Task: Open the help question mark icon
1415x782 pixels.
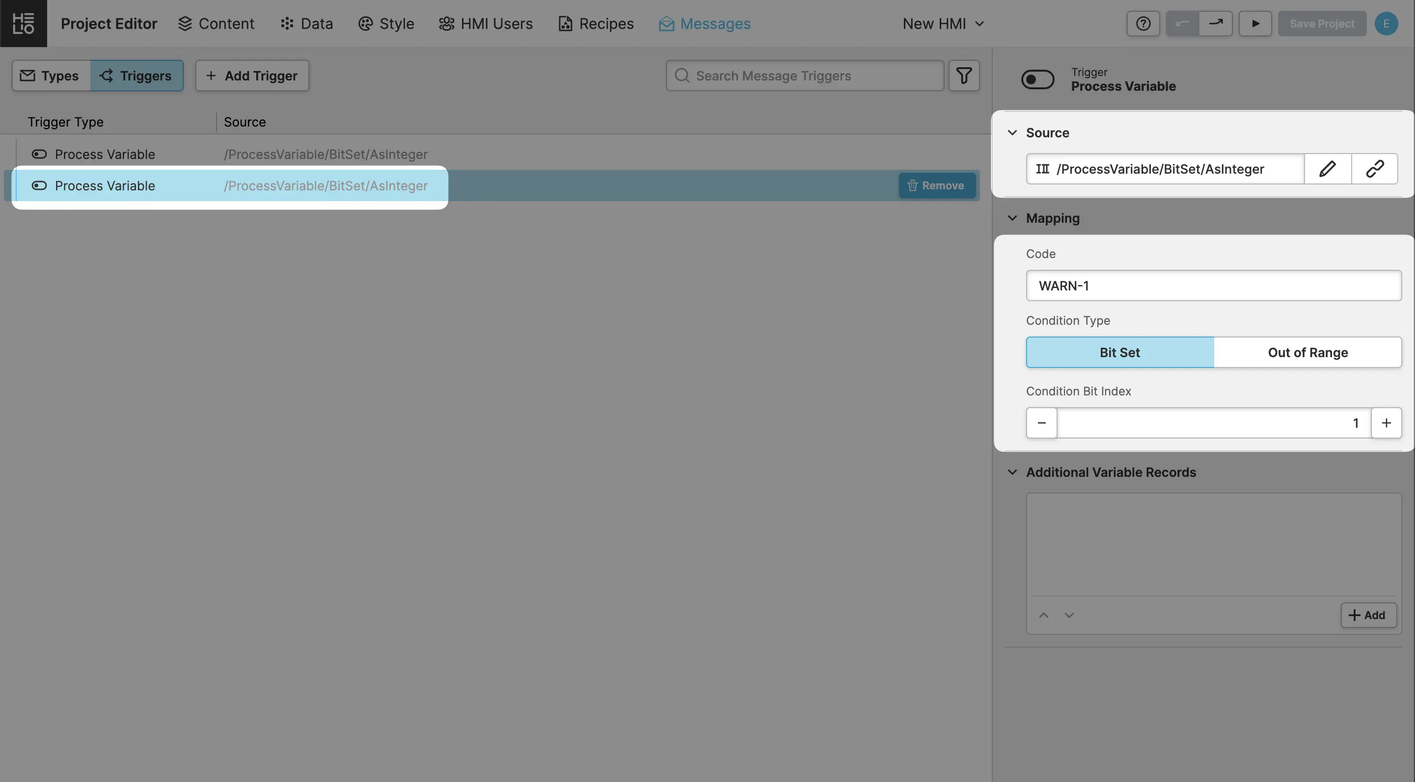Action: [x=1143, y=24]
